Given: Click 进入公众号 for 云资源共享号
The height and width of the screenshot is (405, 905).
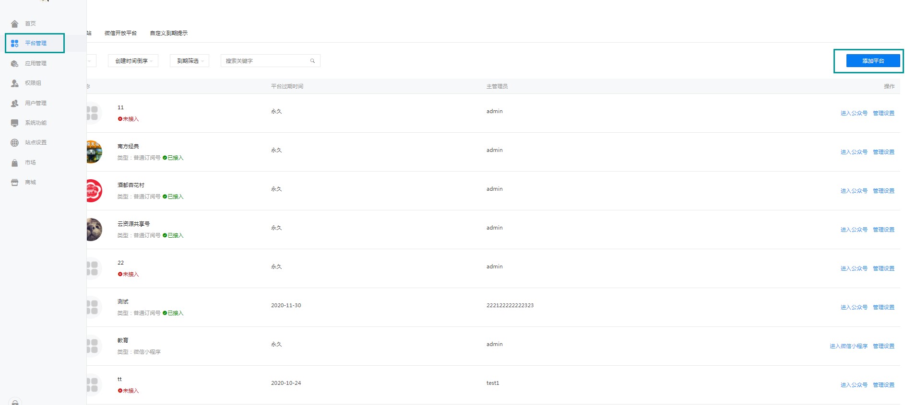Looking at the screenshot, I should coord(854,230).
